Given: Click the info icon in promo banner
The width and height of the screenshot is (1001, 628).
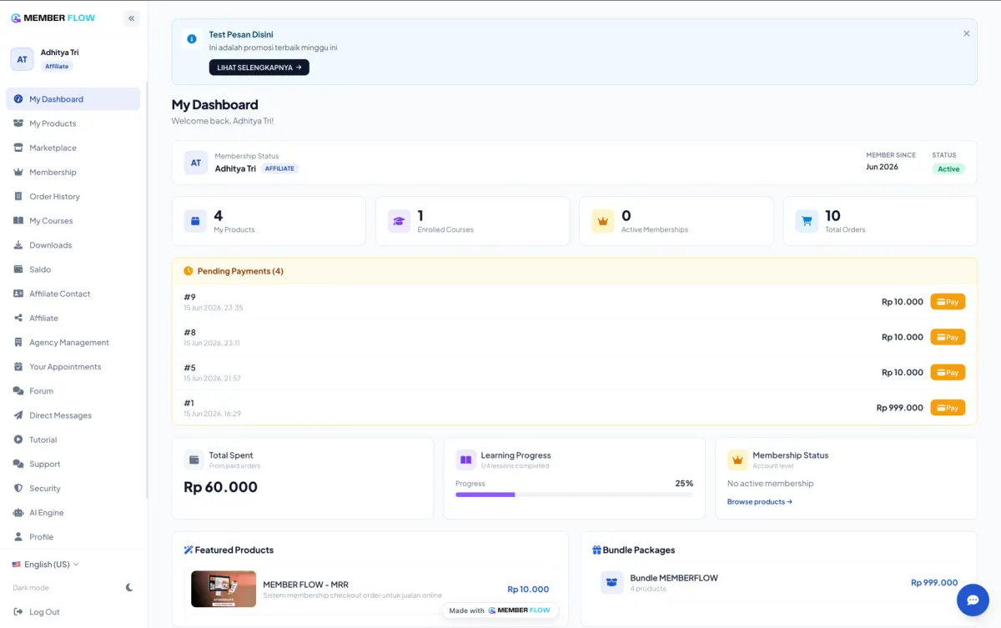Looking at the screenshot, I should [192, 38].
